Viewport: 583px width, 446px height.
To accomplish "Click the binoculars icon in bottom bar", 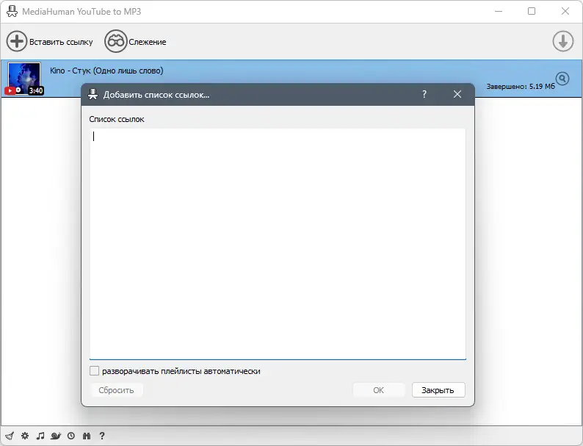I will click(87, 436).
